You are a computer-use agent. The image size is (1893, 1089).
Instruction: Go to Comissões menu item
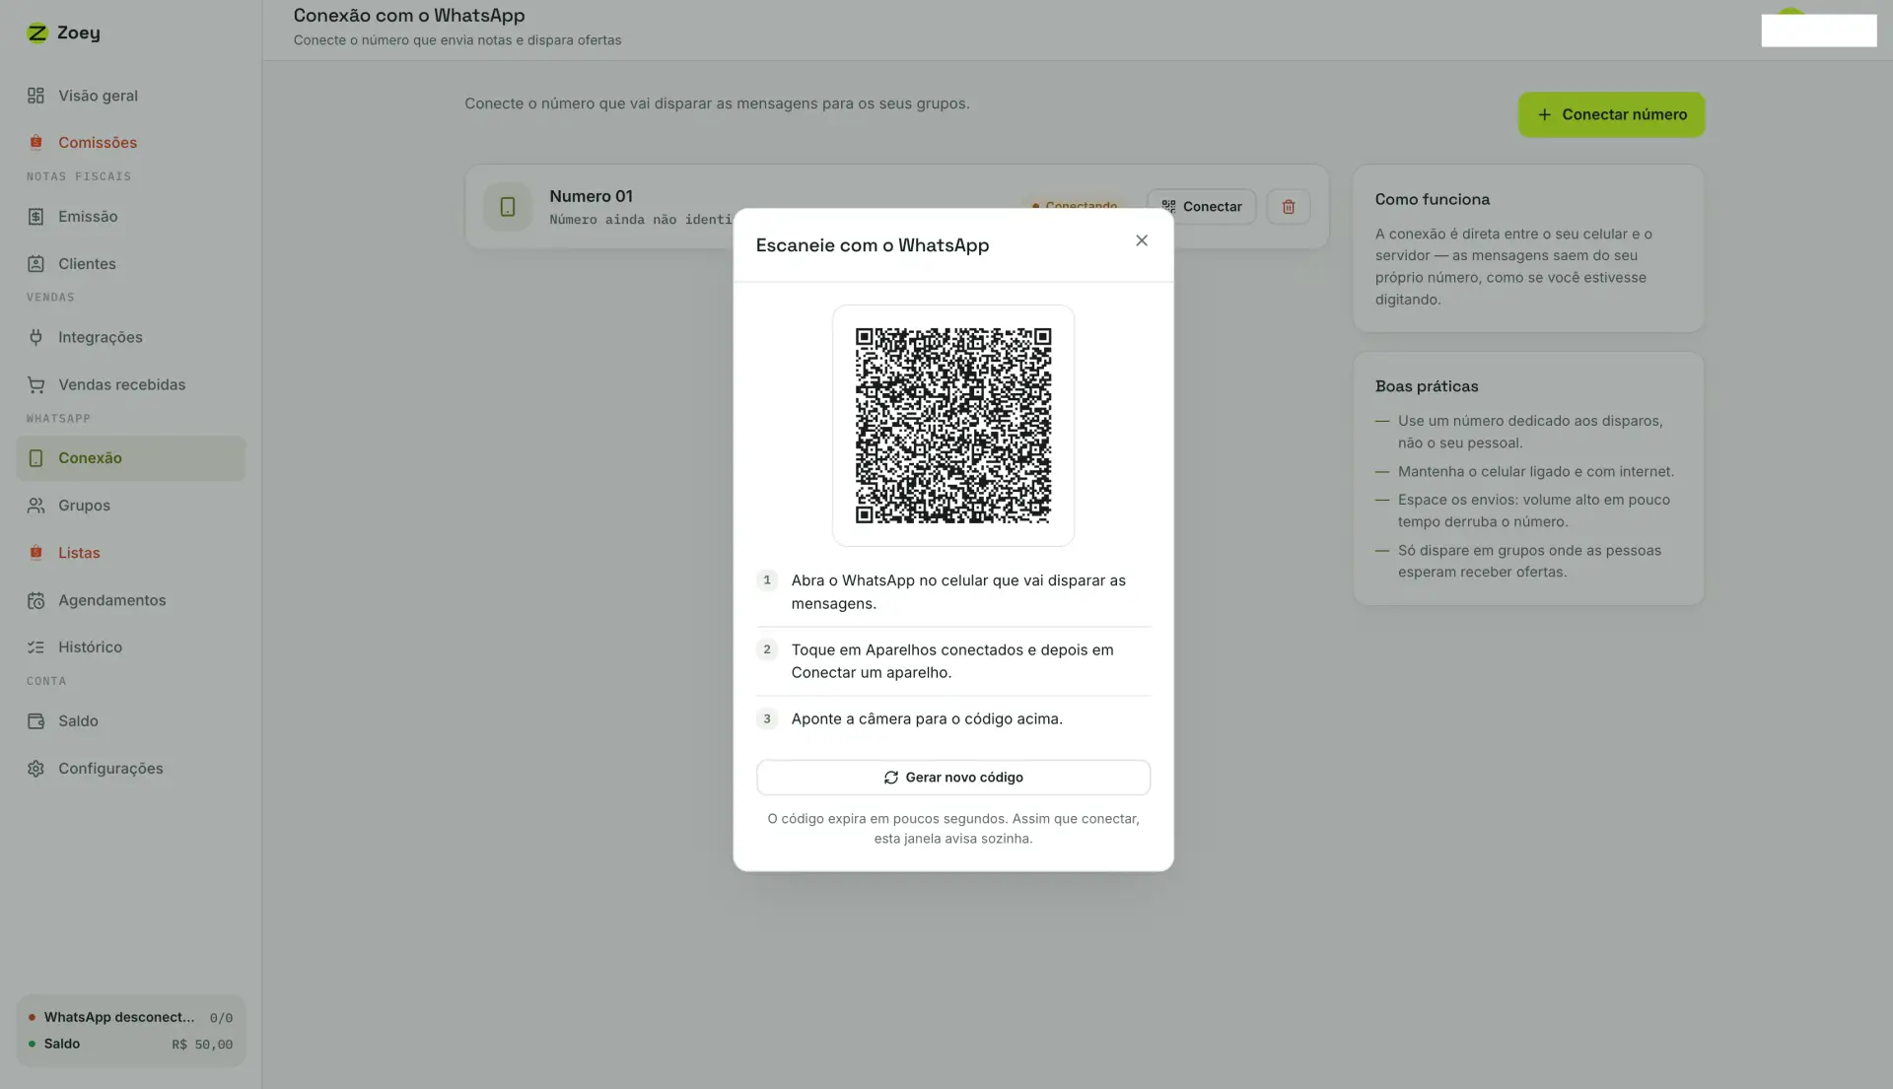[x=130, y=142]
